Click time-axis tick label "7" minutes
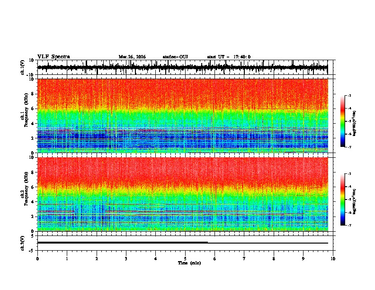The height and width of the screenshot is (290, 375). [x=244, y=259]
